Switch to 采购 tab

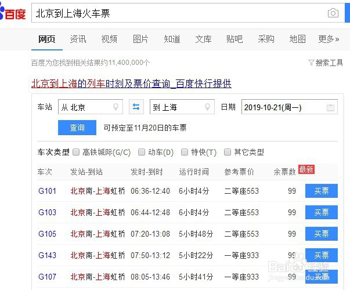point(266,39)
